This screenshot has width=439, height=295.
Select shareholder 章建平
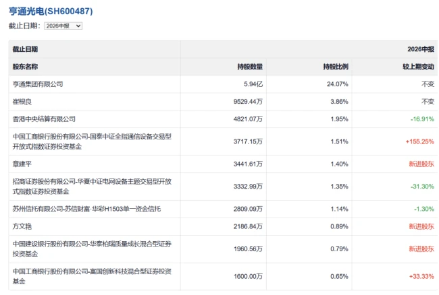tap(22, 164)
